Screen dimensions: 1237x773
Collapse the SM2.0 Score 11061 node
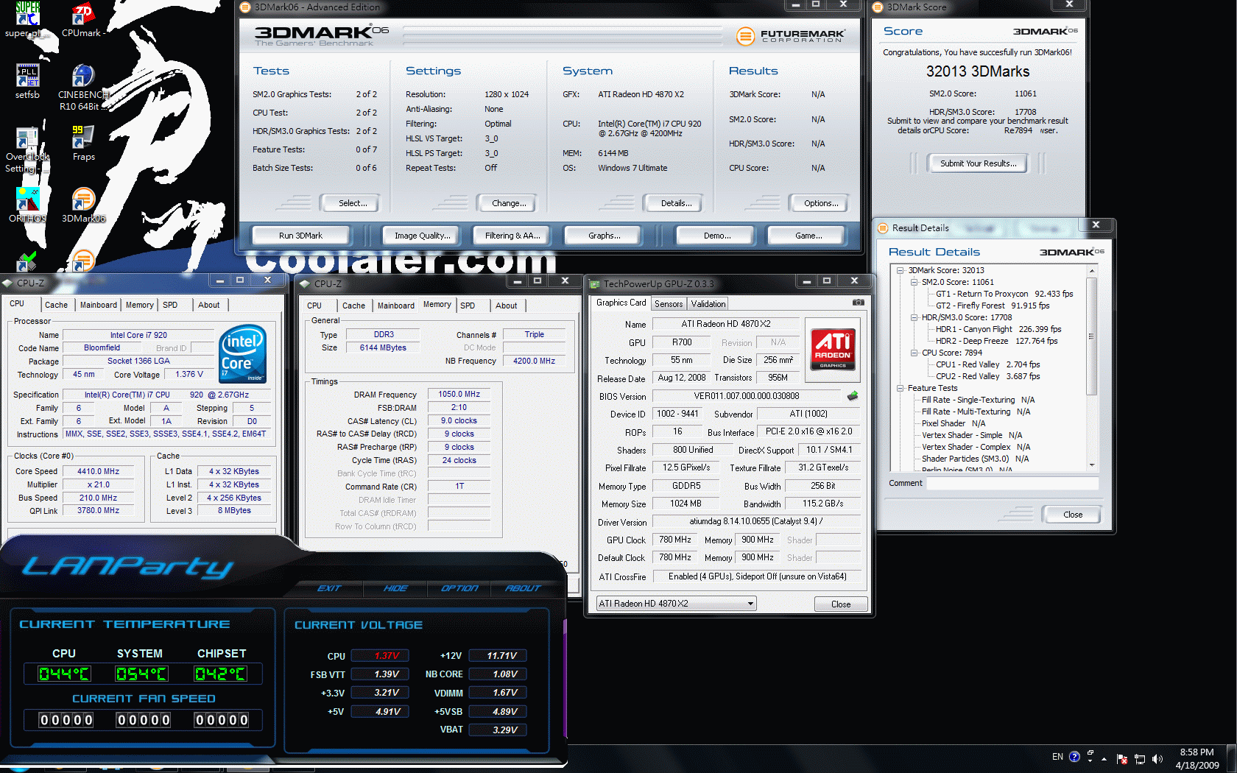coord(914,282)
